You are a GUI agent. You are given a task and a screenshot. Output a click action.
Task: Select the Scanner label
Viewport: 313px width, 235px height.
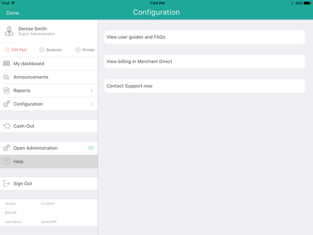[x=54, y=50]
